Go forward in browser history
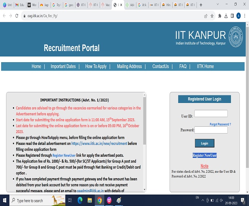The image size is (249, 206). (x=10, y=16)
